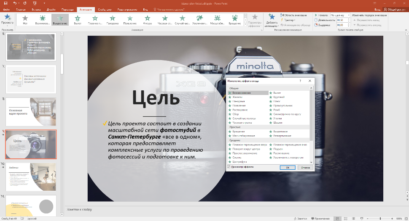Choose the Плавное приближение effect in gallery
Screen dimensions: 409x221
point(95,20)
